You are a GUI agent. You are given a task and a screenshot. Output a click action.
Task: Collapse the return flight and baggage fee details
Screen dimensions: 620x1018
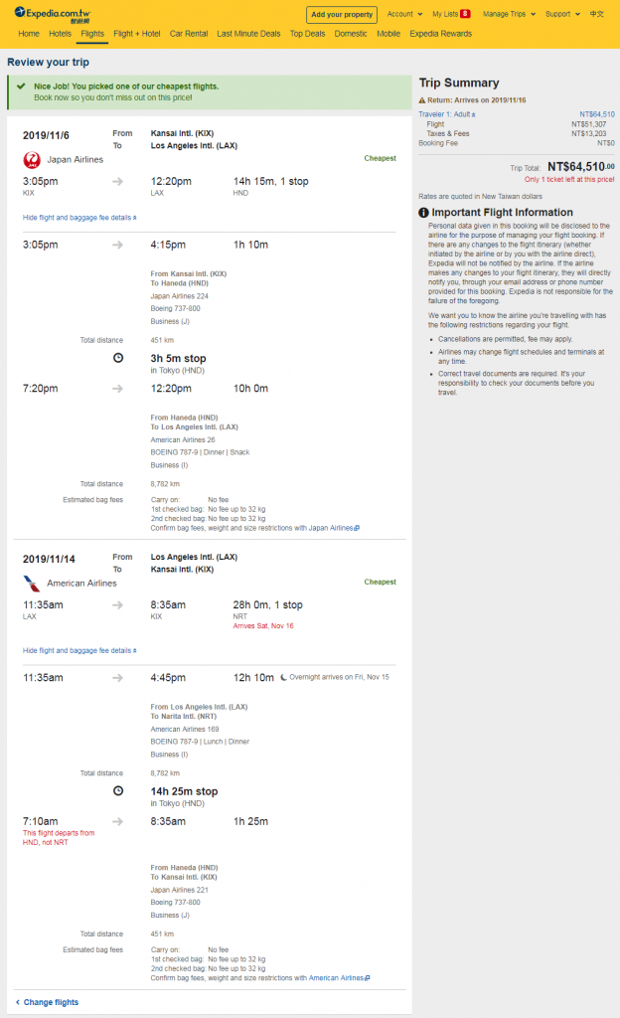click(79, 650)
